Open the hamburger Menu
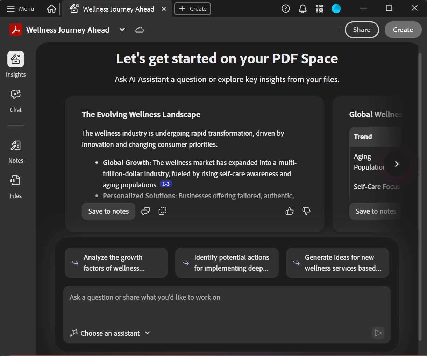Image resolution: width=427 pixels, height=356 pixels. pyautogui.click(x=21, y=9)
